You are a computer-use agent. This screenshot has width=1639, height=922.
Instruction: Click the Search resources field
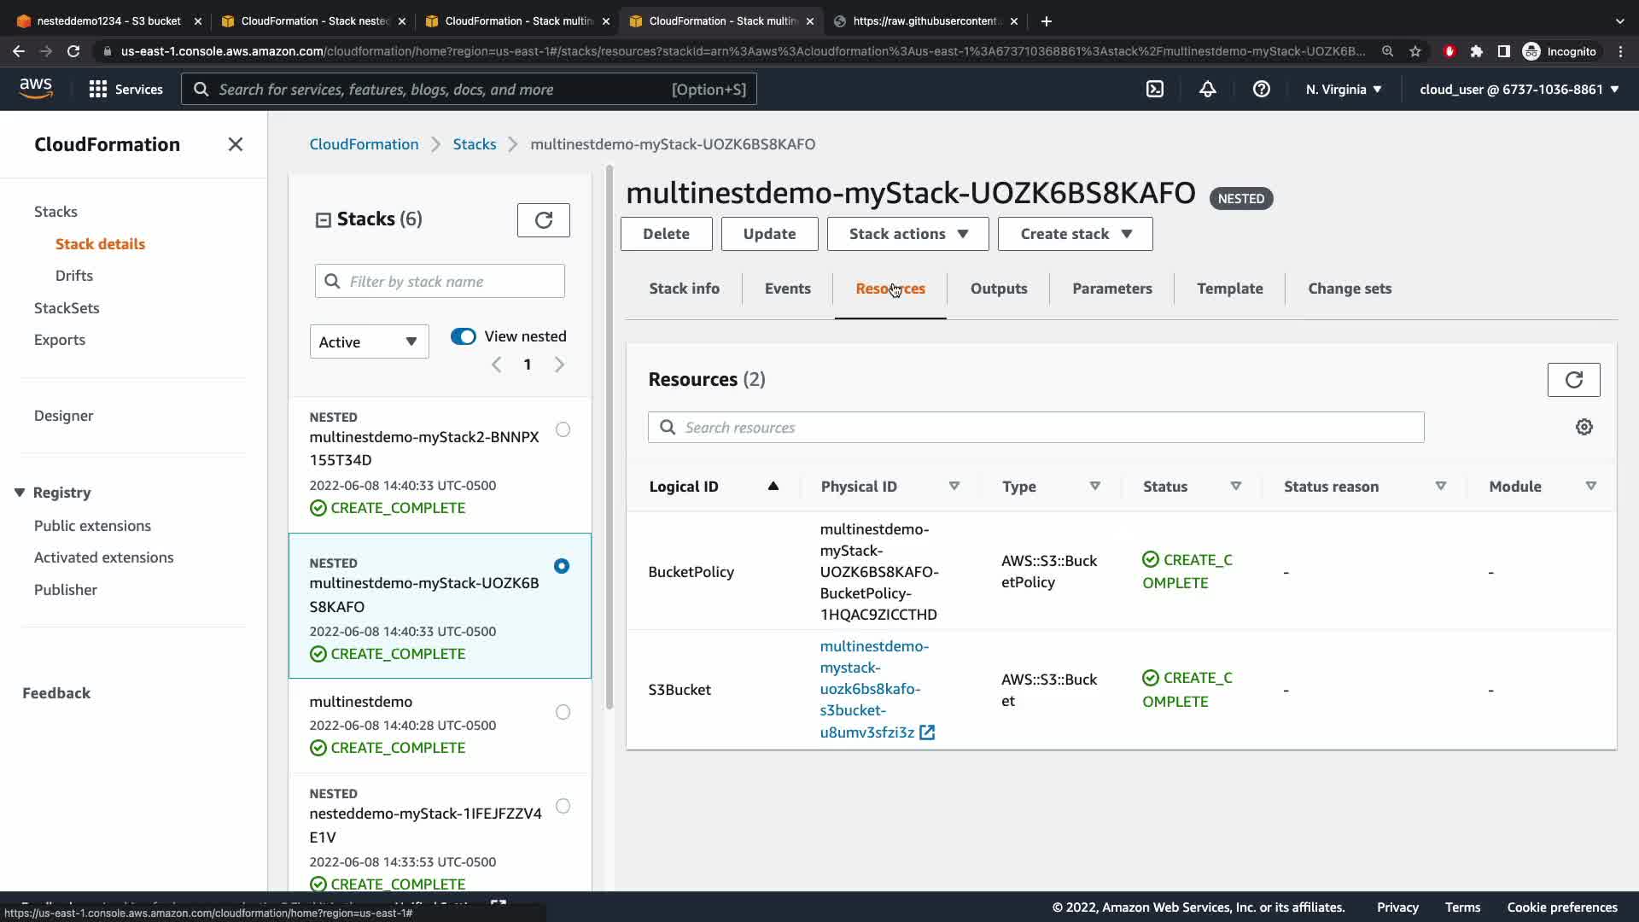coord(1035,428)
